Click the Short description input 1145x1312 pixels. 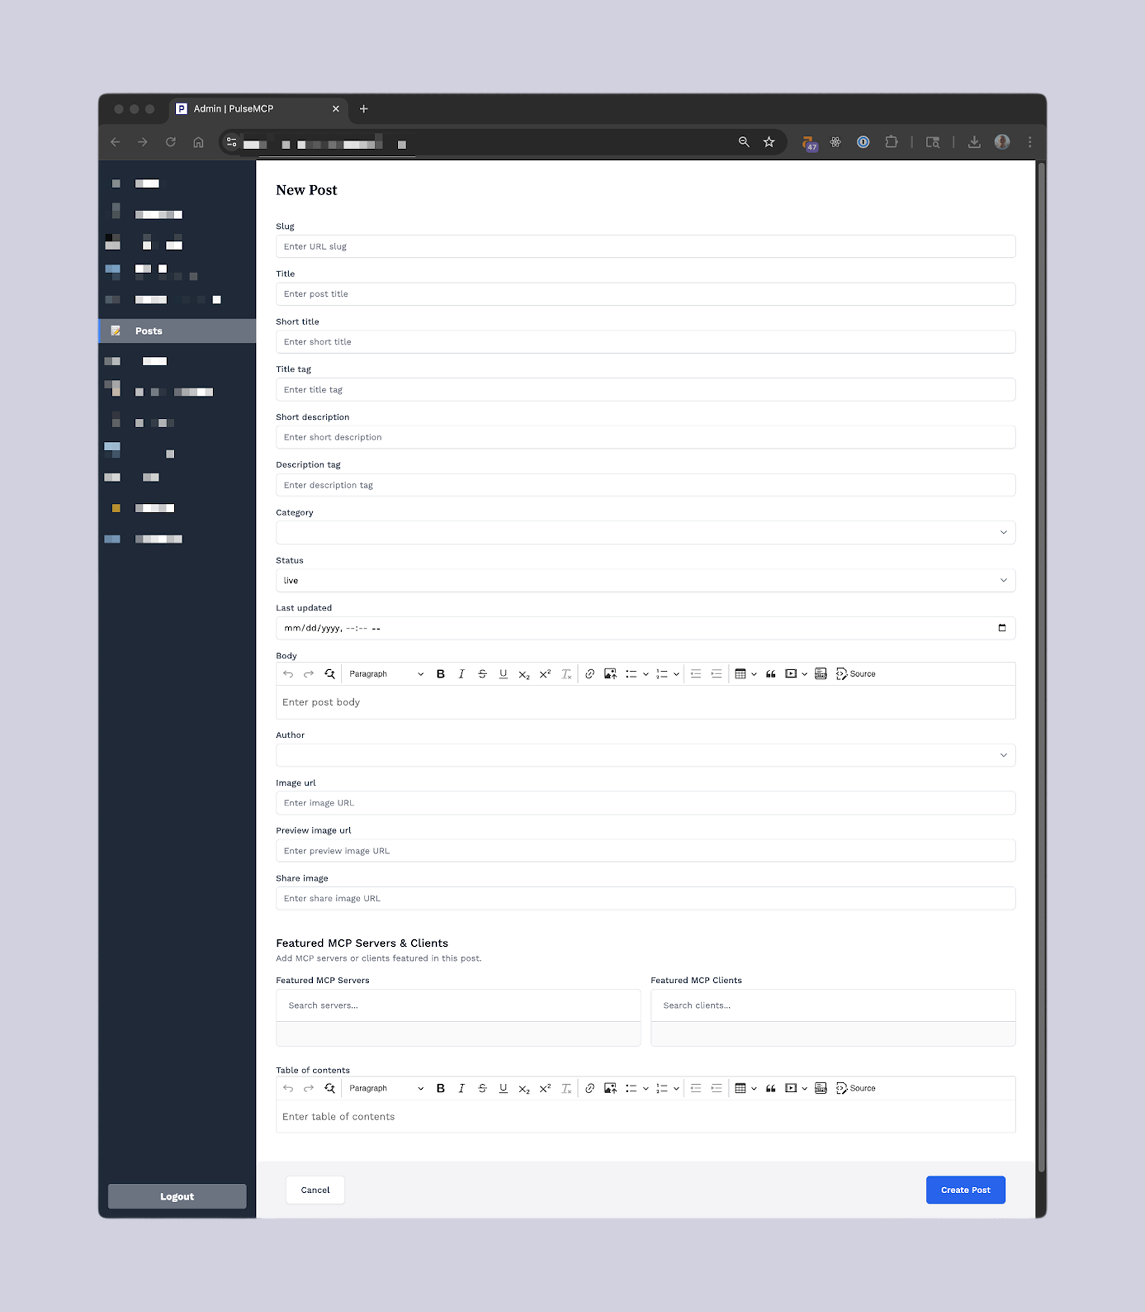point(645,437)
